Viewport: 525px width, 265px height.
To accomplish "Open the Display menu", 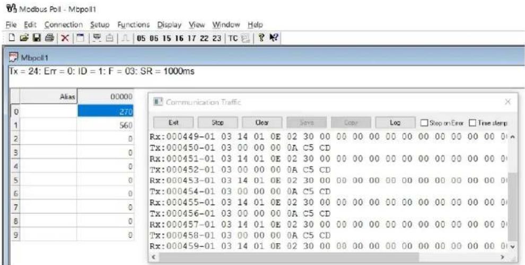I will point(169,25).
